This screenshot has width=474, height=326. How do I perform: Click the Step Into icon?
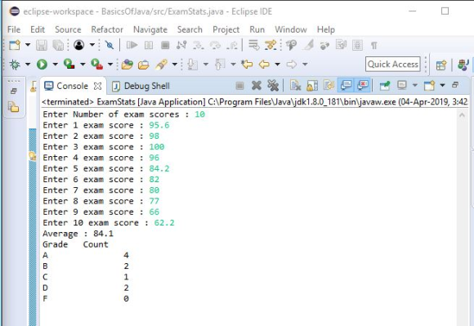coord(199,45)
